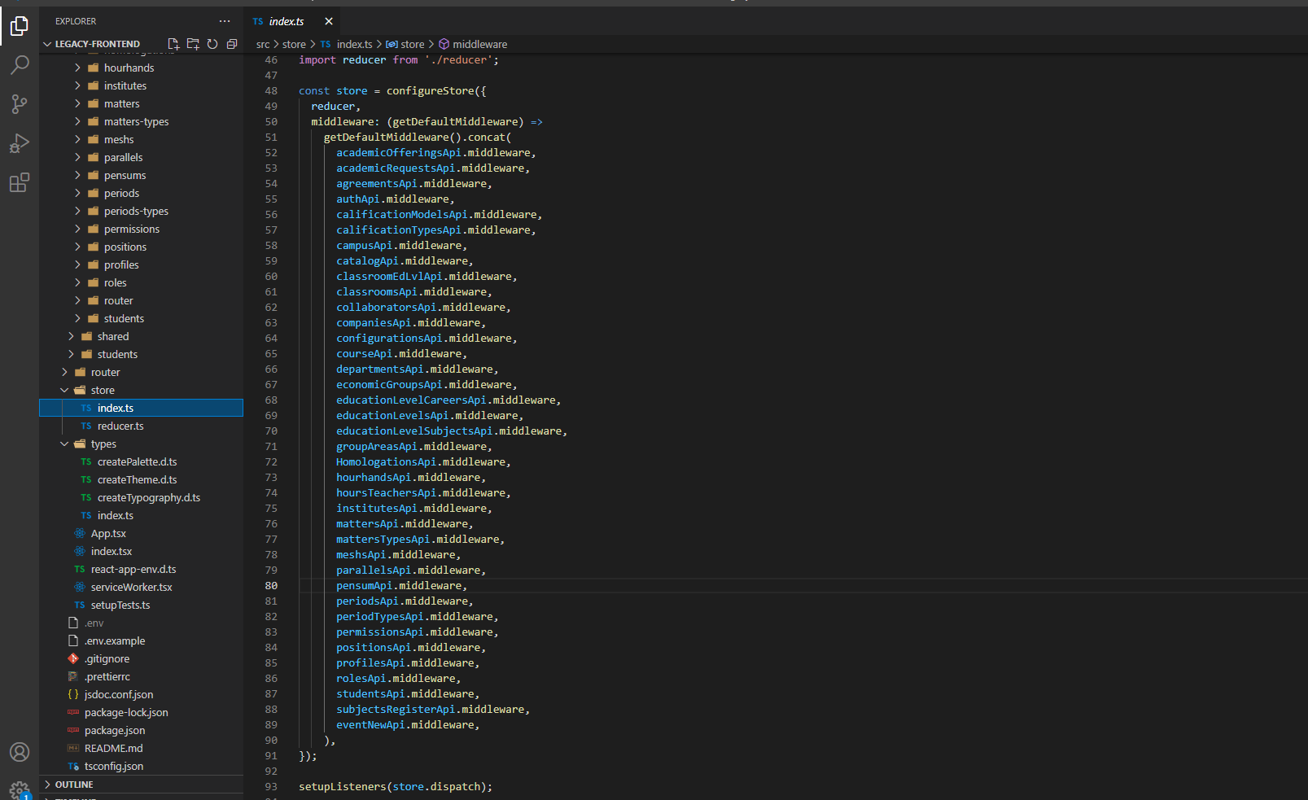Screen dimensions: 1308x800
Task: Collapse all folders in Explorer
Action: pyautogui.click(x=232, y=43)
